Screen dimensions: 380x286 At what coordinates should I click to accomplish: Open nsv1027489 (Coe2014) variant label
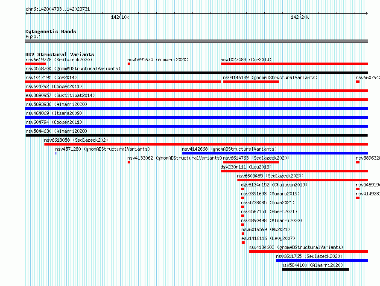[246, 60]
